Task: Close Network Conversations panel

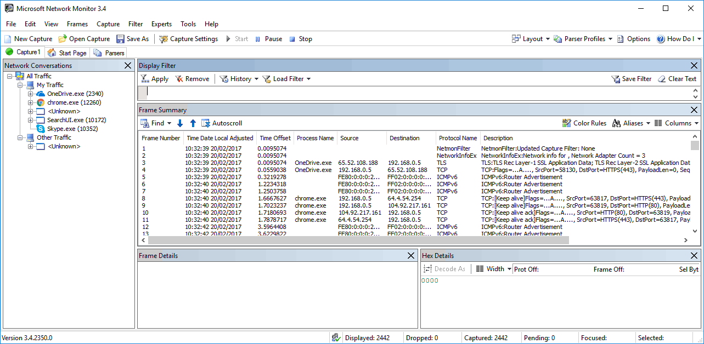Action: 128,66
